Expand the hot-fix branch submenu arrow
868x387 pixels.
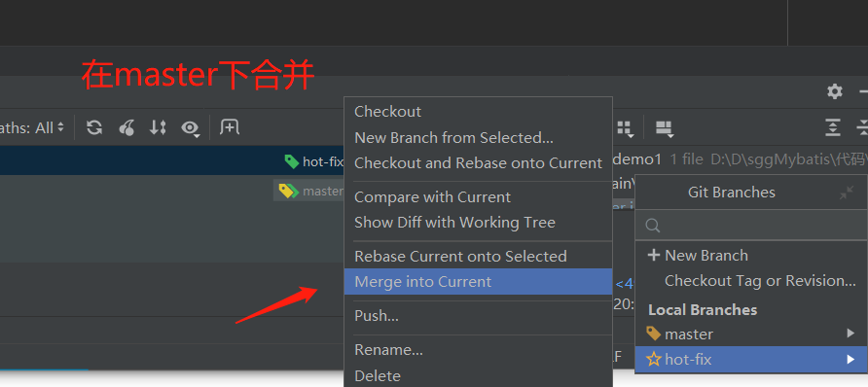[850, 360]
